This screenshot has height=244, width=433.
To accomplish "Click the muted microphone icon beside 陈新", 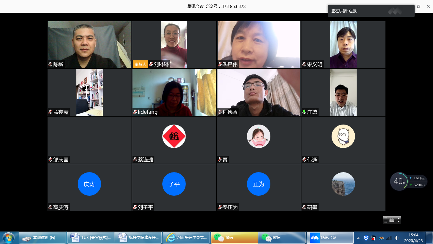I will click(x=50, y=64).
